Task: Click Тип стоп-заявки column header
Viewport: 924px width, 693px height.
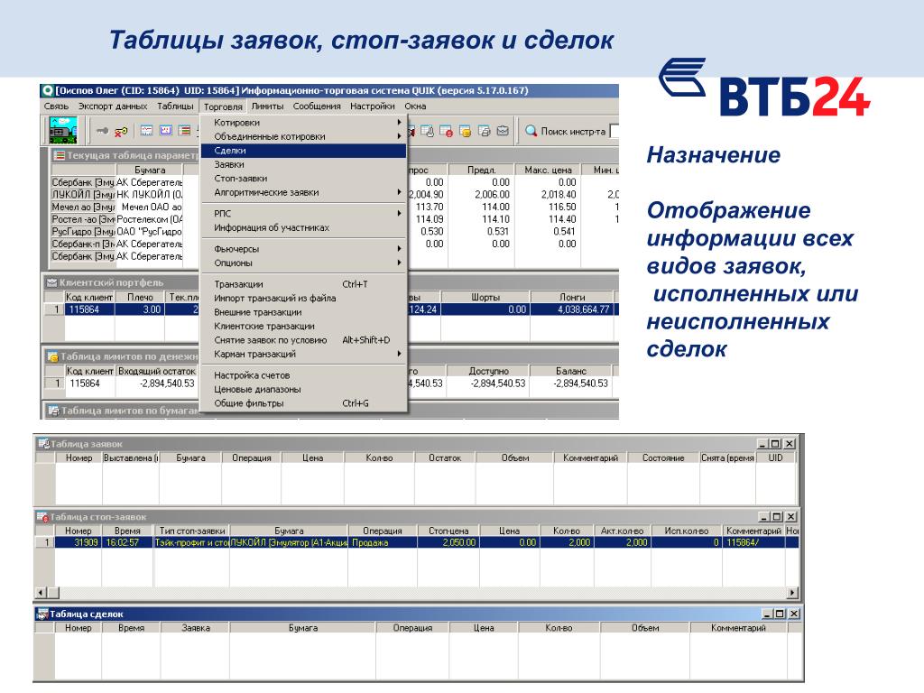Action: coord(191,531)
